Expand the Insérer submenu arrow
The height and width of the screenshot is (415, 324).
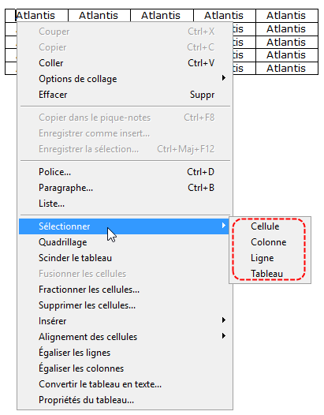coord(224,320)
